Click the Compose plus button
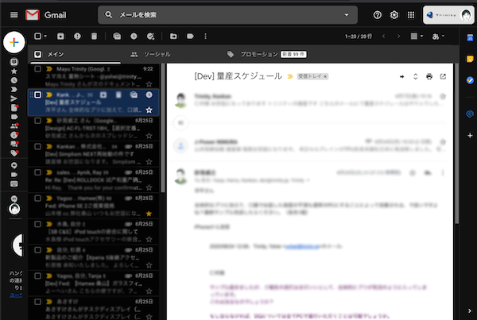 click(x=15, y=42)
